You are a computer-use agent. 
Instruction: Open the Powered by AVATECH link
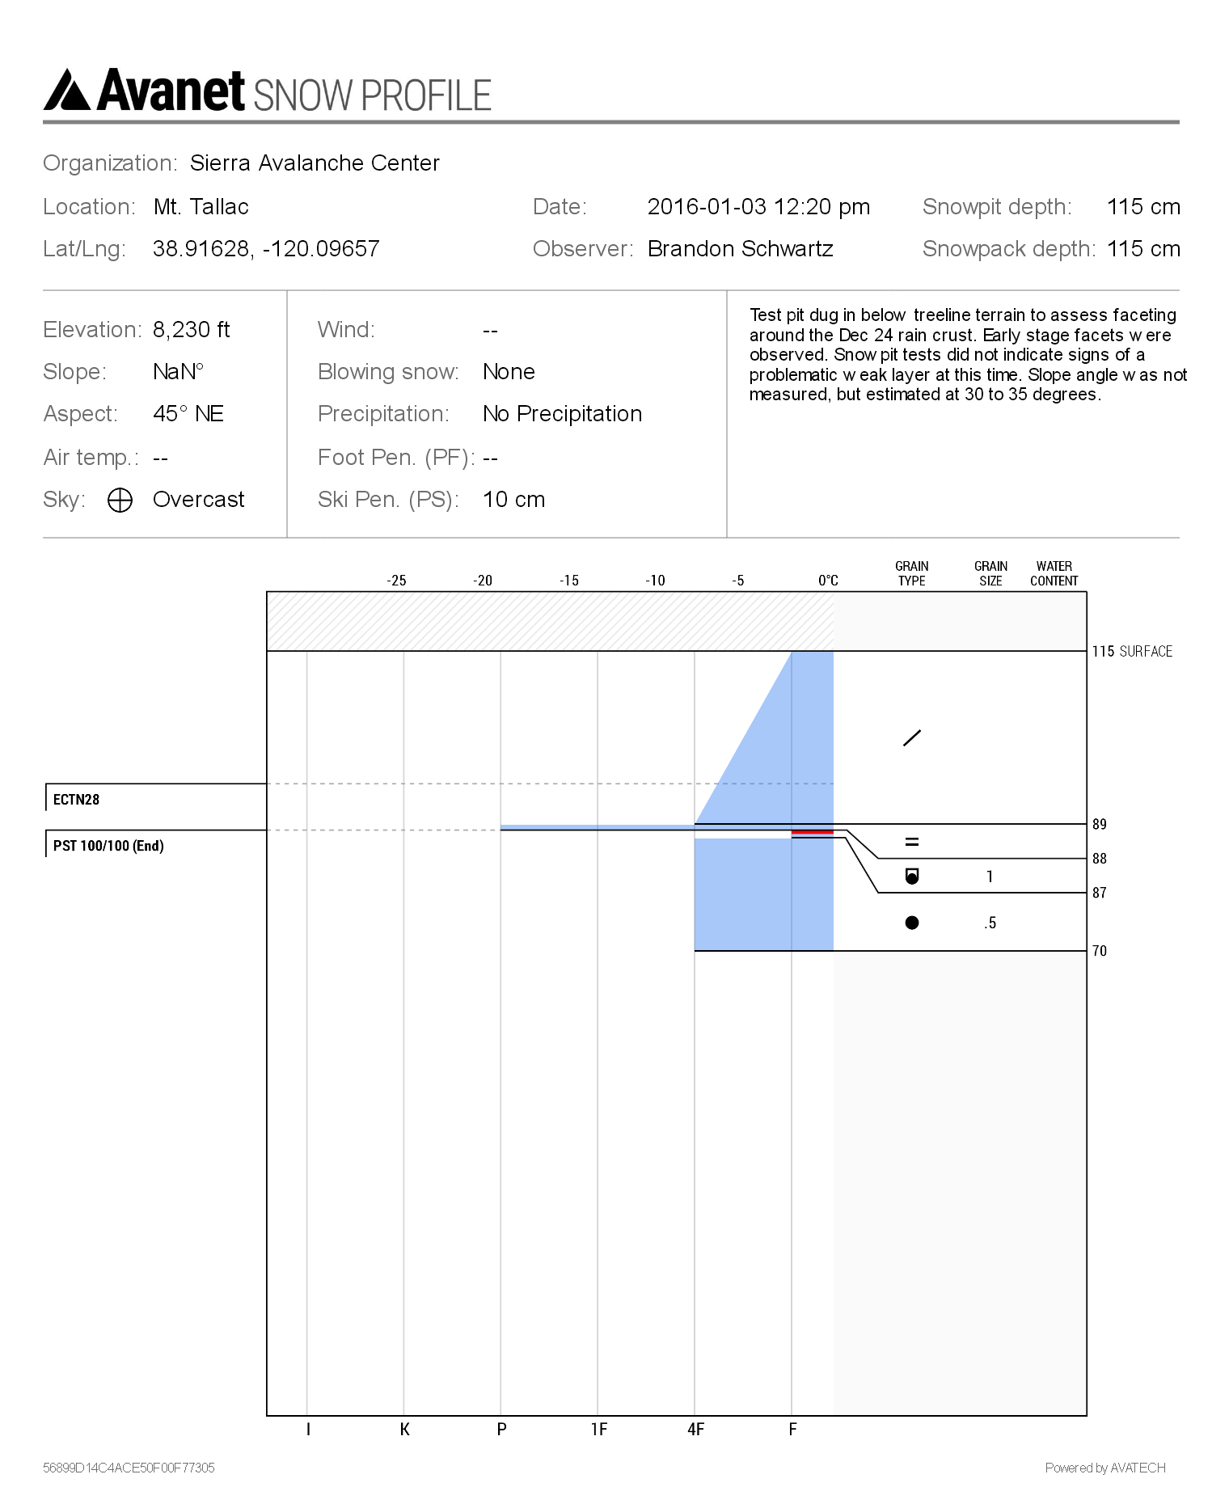pyautogui.click(x=1104, y=1468)
